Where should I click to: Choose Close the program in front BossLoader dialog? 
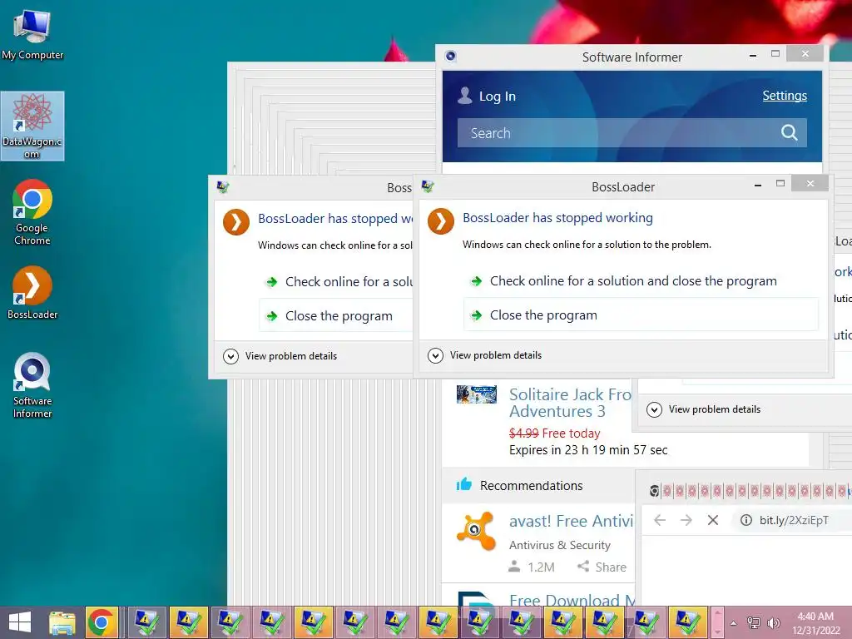[x=641, y=315]
